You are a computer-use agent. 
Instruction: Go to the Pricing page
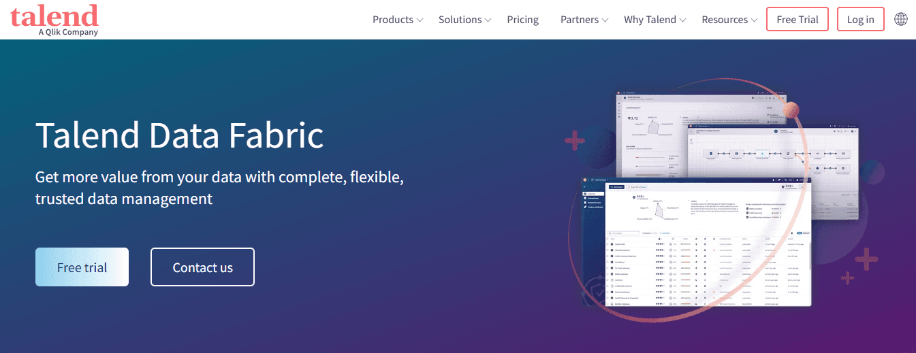click(x=523, y=20)
